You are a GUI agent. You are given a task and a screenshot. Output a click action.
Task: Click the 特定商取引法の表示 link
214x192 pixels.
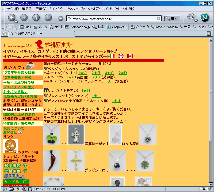pos(19,123)
